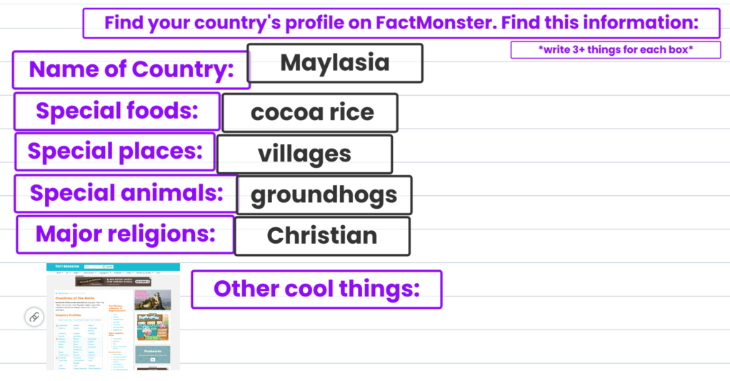Select the 'Special animals:' label box
730x381 pixels.
126,193
